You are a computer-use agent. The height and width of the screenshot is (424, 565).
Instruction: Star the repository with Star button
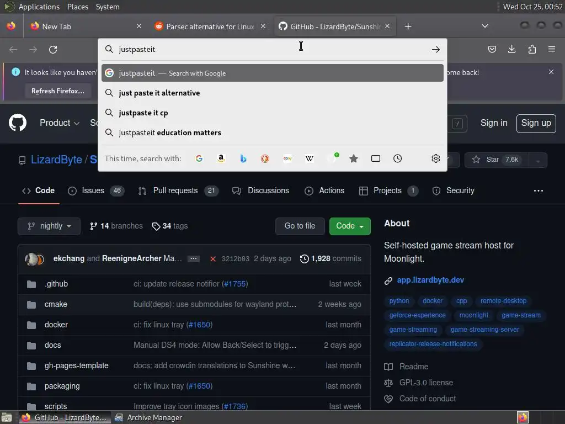[x=497, y=160]
